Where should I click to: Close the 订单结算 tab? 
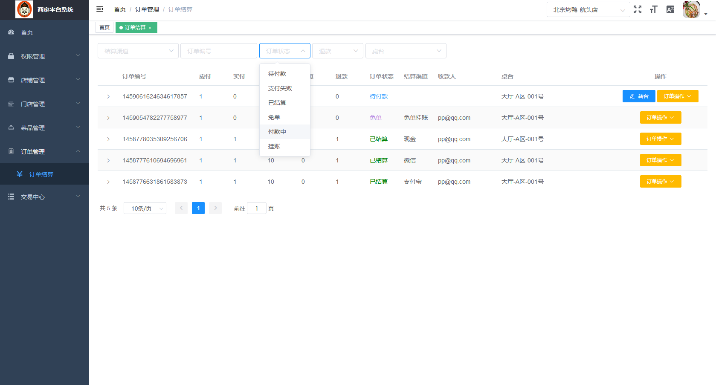pos(150,28)
